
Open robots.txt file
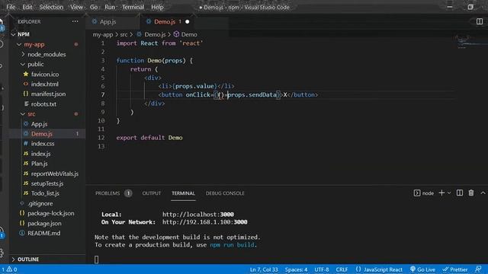tap(43, 104)
